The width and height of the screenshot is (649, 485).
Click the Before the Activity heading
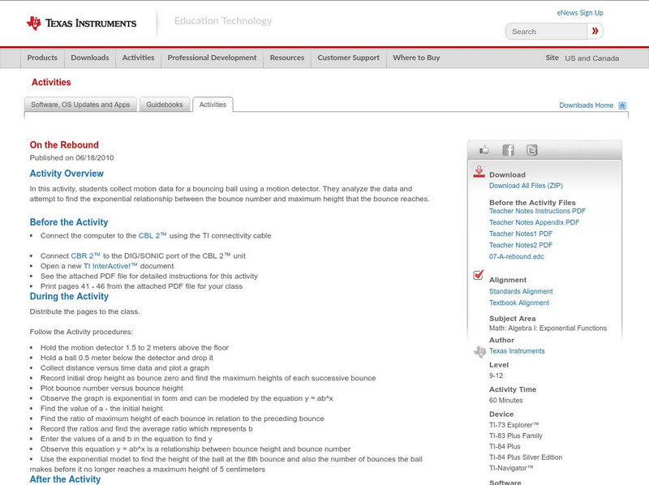[69, 222]
